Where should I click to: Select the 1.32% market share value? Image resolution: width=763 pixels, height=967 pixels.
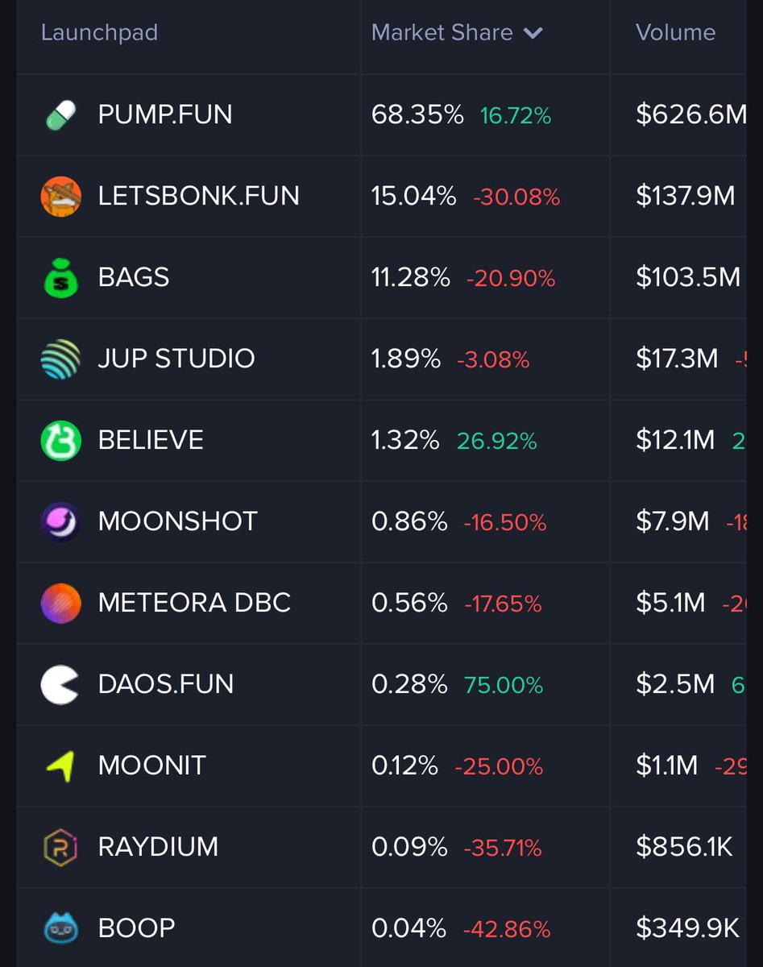coord(405,440)
